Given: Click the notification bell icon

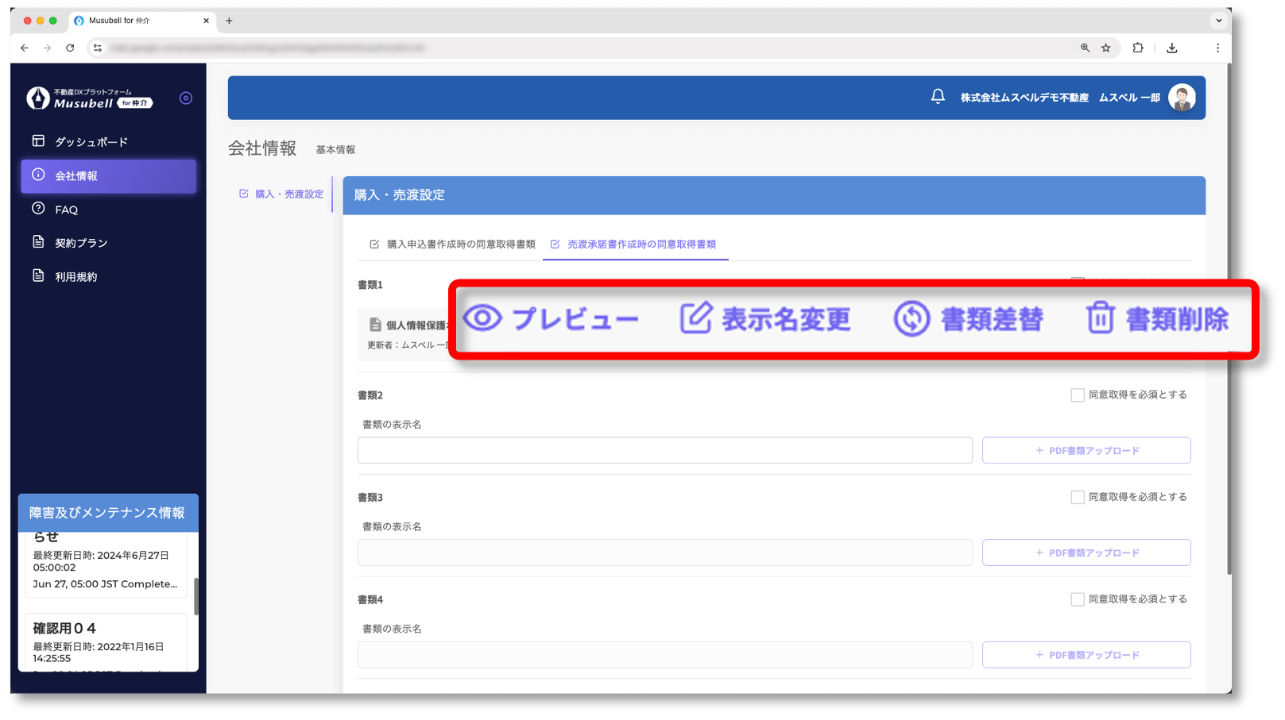Looking at the screenshot, I should 938,97.
